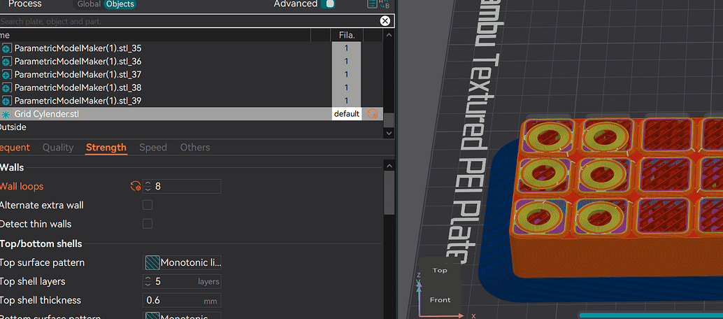Click filament value 1 for stl_37

coord(346,74)
